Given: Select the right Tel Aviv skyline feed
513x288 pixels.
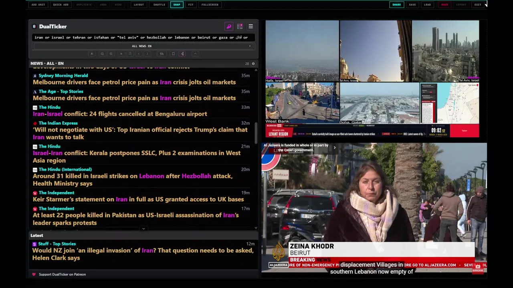Looking at the screenshot, I should pyautogui.click(x=445, y=51).
